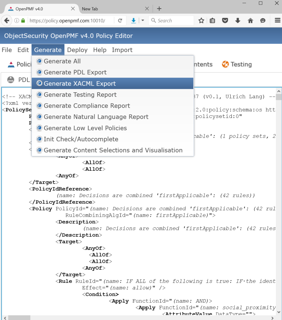
Task: Choose Generate Low Level Policies
Action: 113,128
